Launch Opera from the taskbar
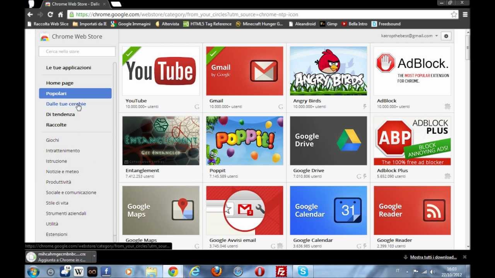This screenshot has height=278, width=495. pos(259,272)
